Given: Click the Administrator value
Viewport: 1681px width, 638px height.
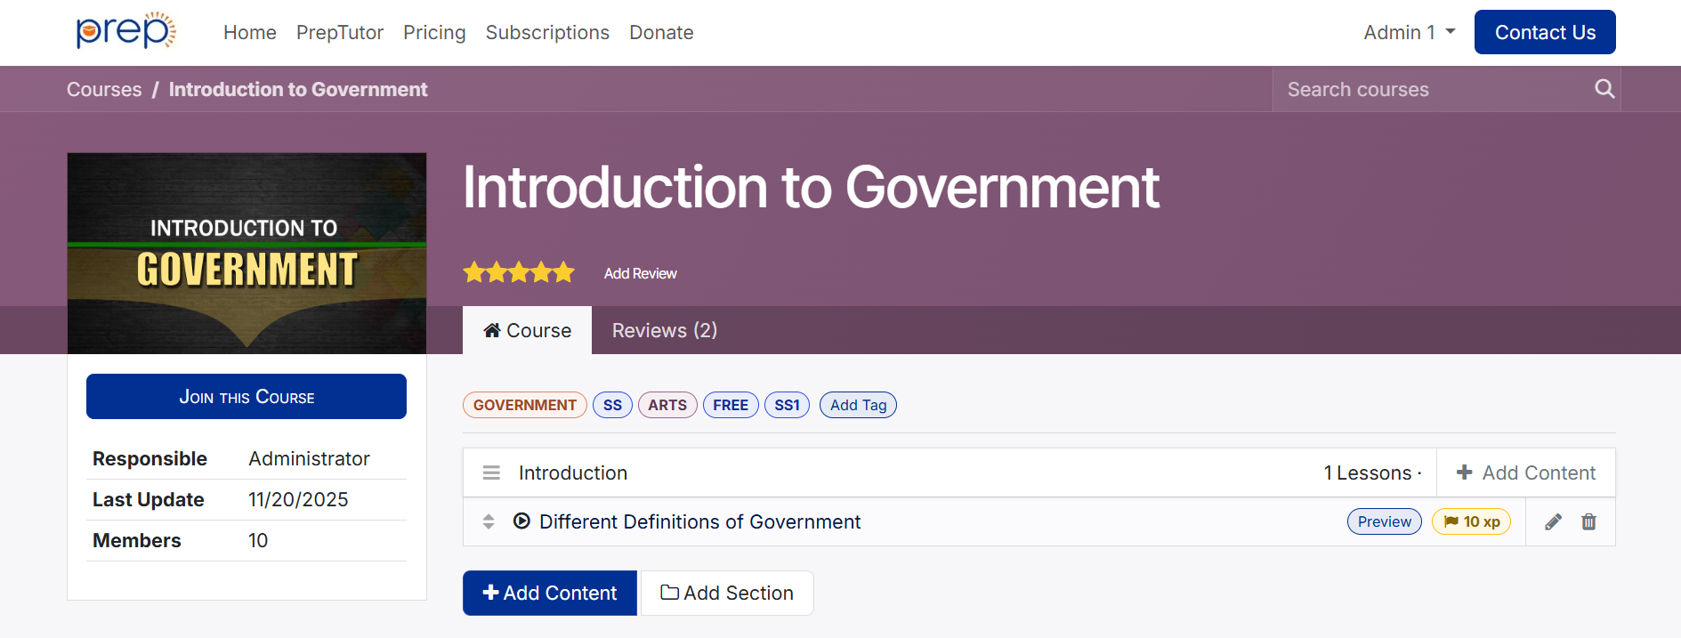Looking at the screenshot, I should pyautogui.click(x=309, y=458).
